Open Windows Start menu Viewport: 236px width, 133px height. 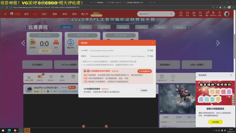pyautogui.click(x=3, y=130)
